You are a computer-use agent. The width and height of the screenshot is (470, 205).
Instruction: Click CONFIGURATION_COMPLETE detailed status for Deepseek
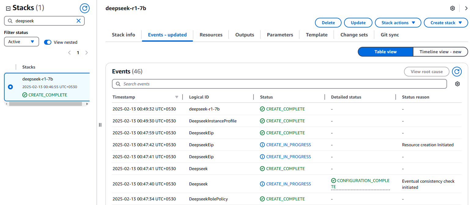360,184
